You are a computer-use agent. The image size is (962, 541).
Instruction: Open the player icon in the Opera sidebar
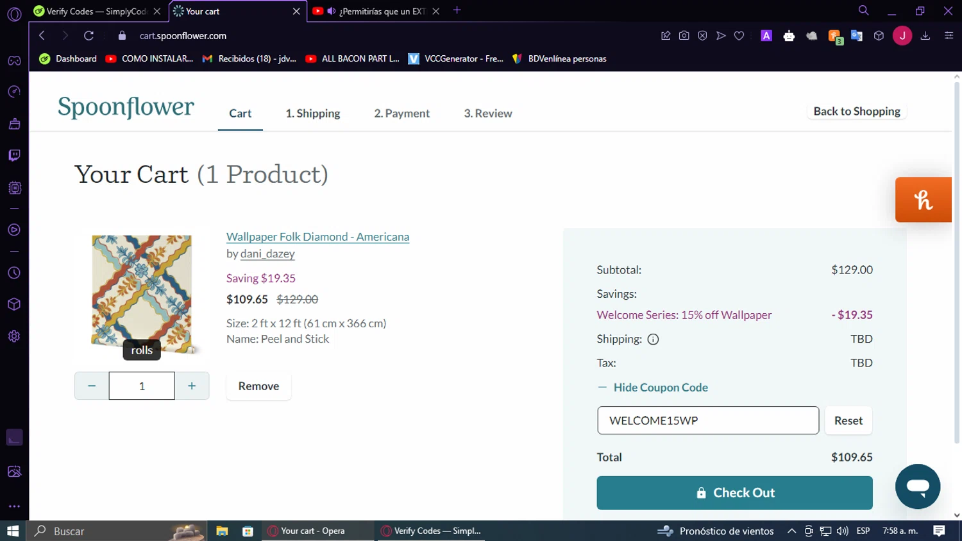14,230
